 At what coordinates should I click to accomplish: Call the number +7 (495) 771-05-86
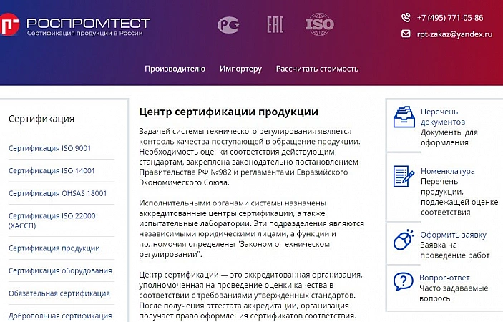point(449,18)
